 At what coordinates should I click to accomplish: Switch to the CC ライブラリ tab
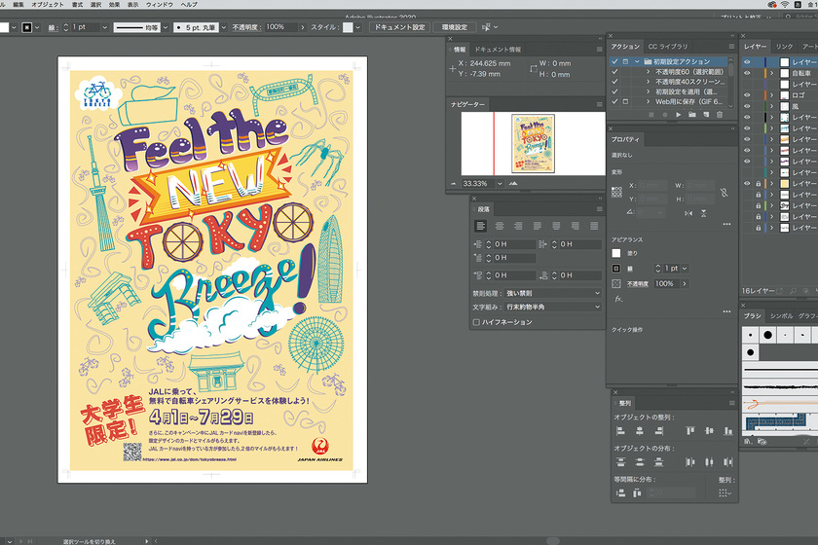(x=668, y=46)
